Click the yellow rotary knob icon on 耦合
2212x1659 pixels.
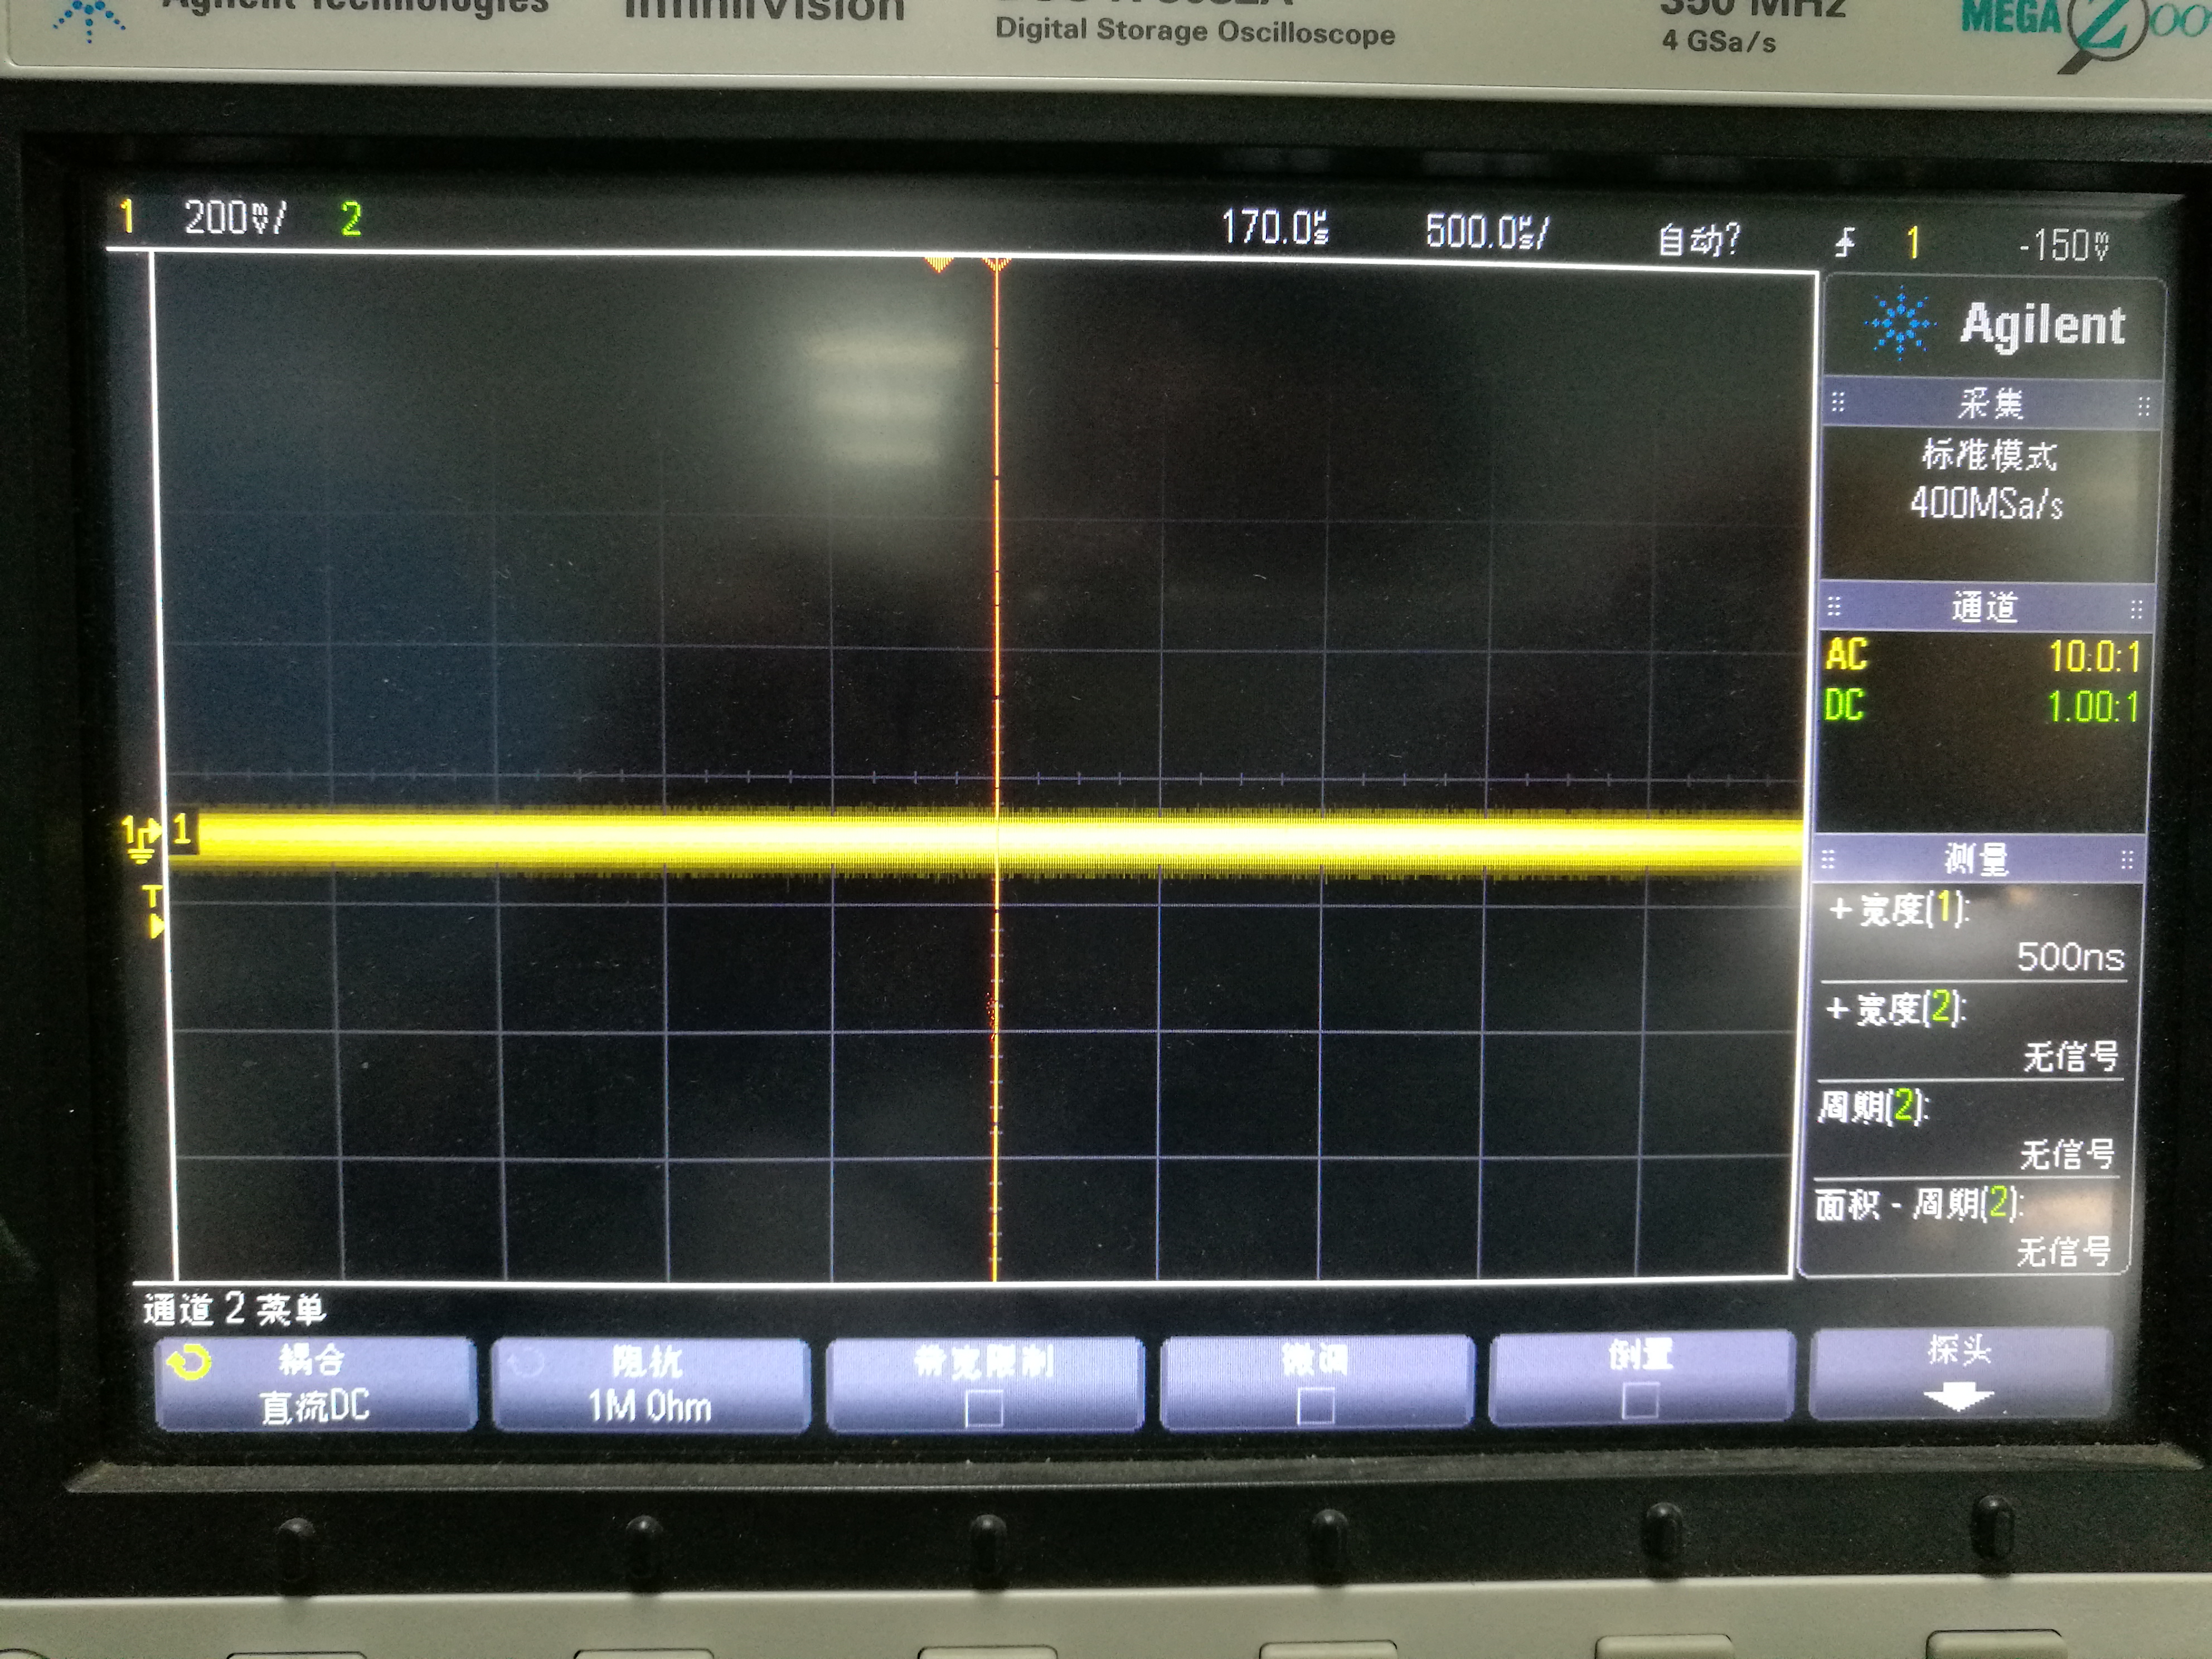click(190, 1363)
